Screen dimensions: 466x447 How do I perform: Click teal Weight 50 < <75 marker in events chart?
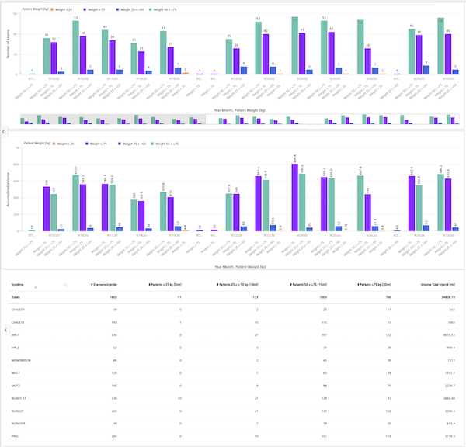pos(151,7)
